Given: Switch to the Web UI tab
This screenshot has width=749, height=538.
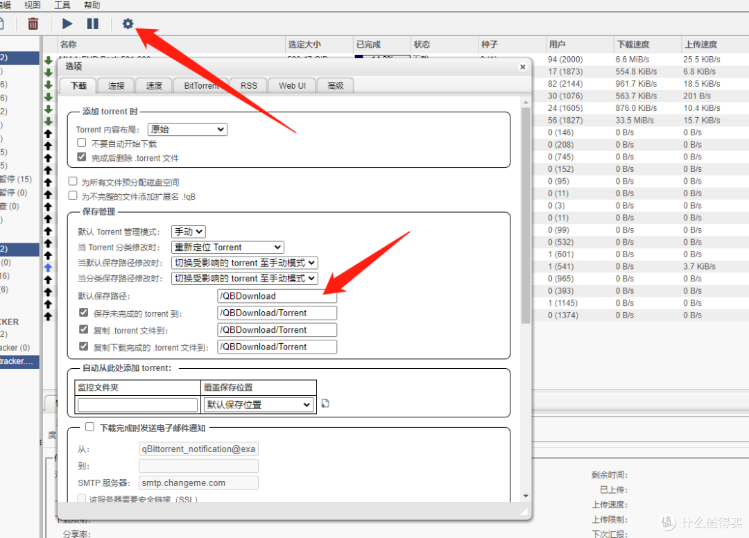Looking at the screenshot, I should click(x=291, y=85).
